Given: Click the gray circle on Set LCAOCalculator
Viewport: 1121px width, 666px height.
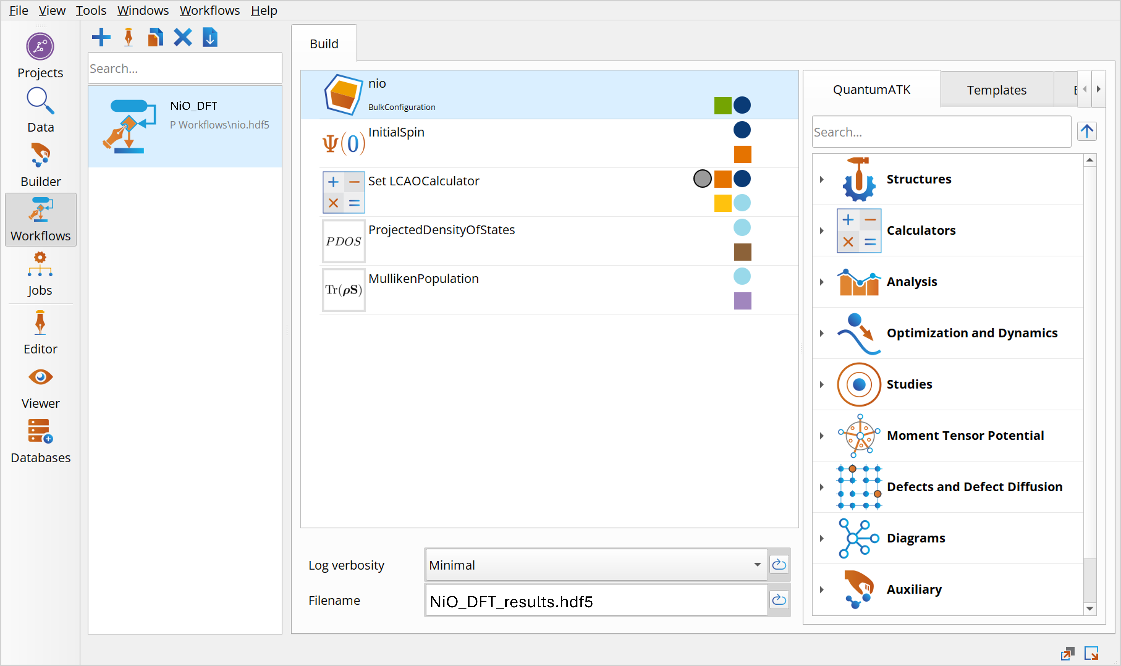Looking at the screenshot, I should tap(702, 179).
